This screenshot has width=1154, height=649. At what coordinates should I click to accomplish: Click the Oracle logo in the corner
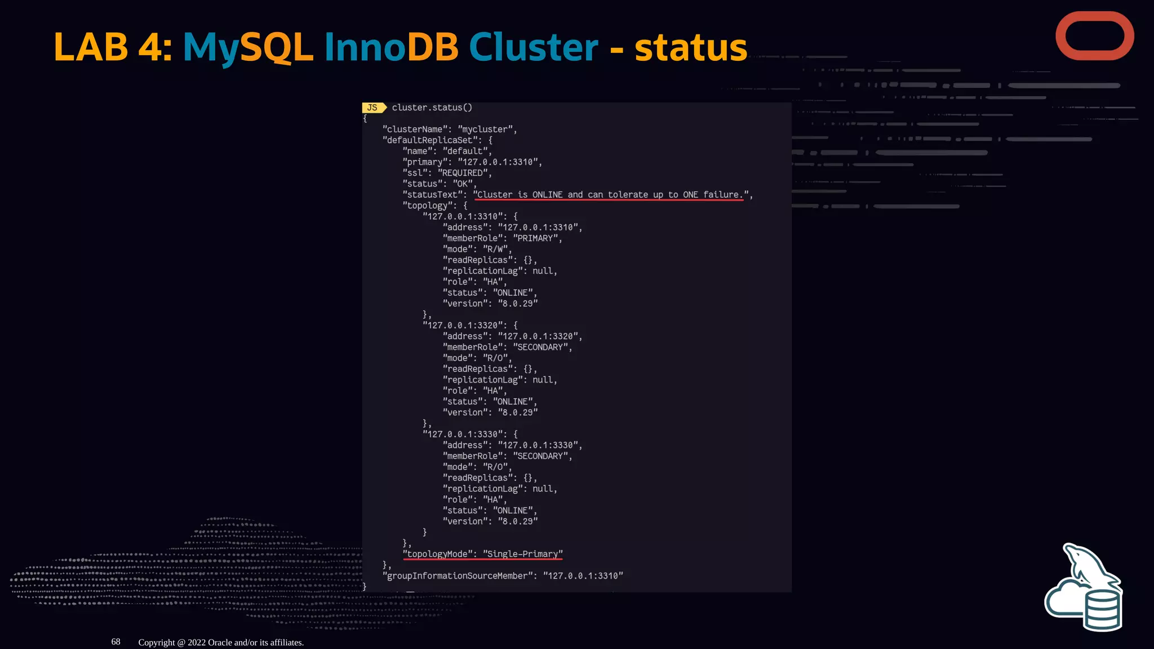[1094, 36]
